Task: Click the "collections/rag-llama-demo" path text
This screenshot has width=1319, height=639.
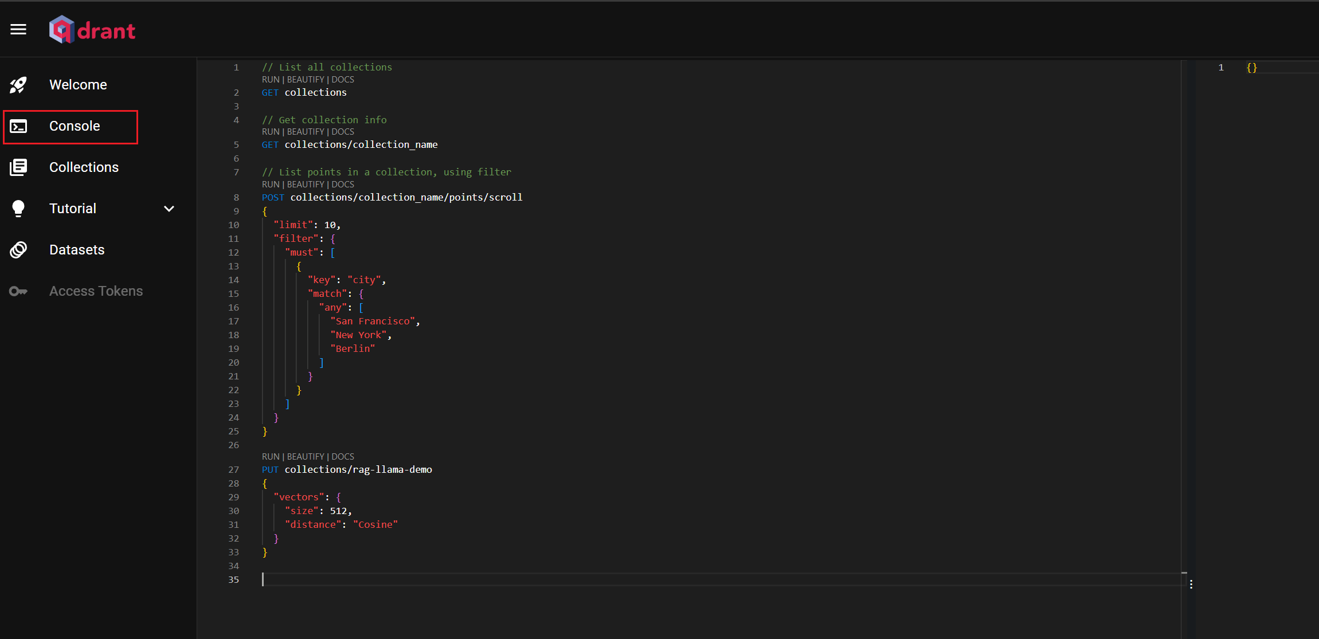Action: click(x=358, y=469)
